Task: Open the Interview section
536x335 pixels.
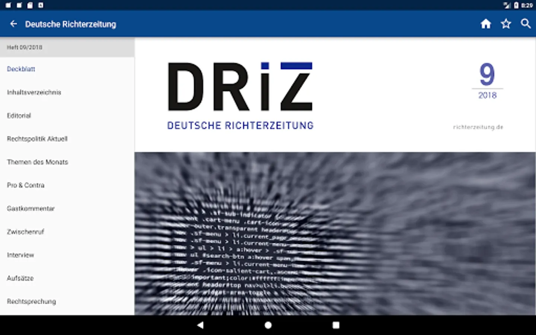Action: coord(67,255)
